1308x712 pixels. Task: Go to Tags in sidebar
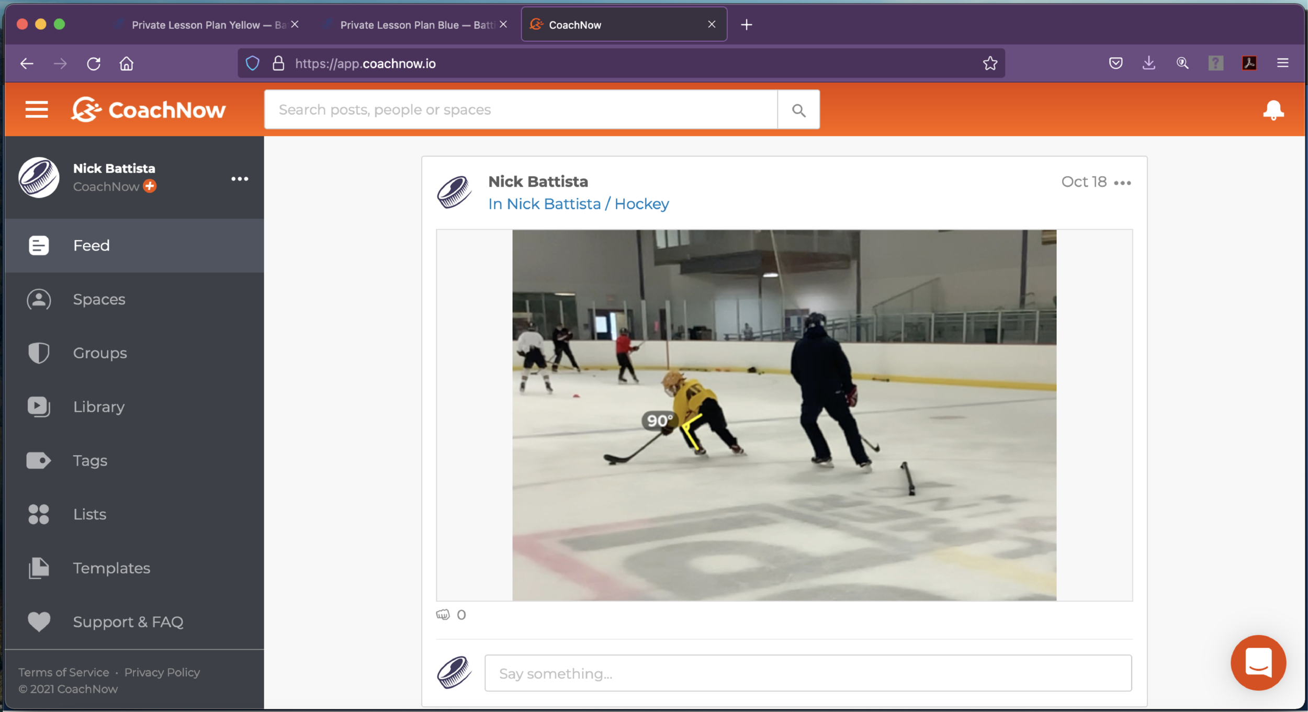(x=90, y=461)
